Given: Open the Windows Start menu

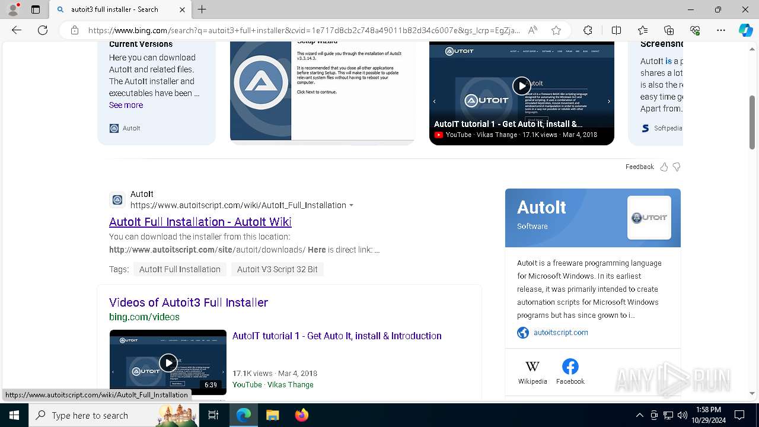Looking at the screenshot, I should (x=13, y=415).
